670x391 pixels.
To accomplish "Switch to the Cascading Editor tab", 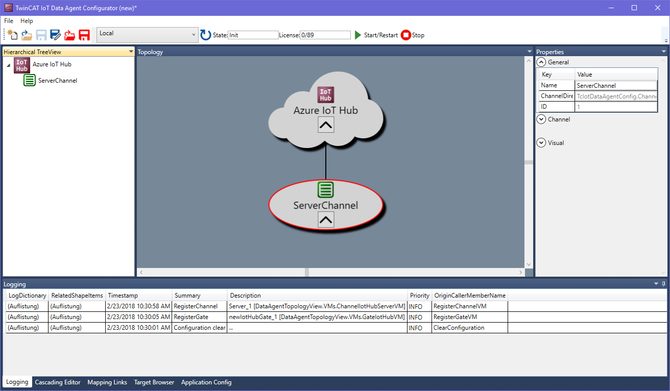I will click(58, 382).
